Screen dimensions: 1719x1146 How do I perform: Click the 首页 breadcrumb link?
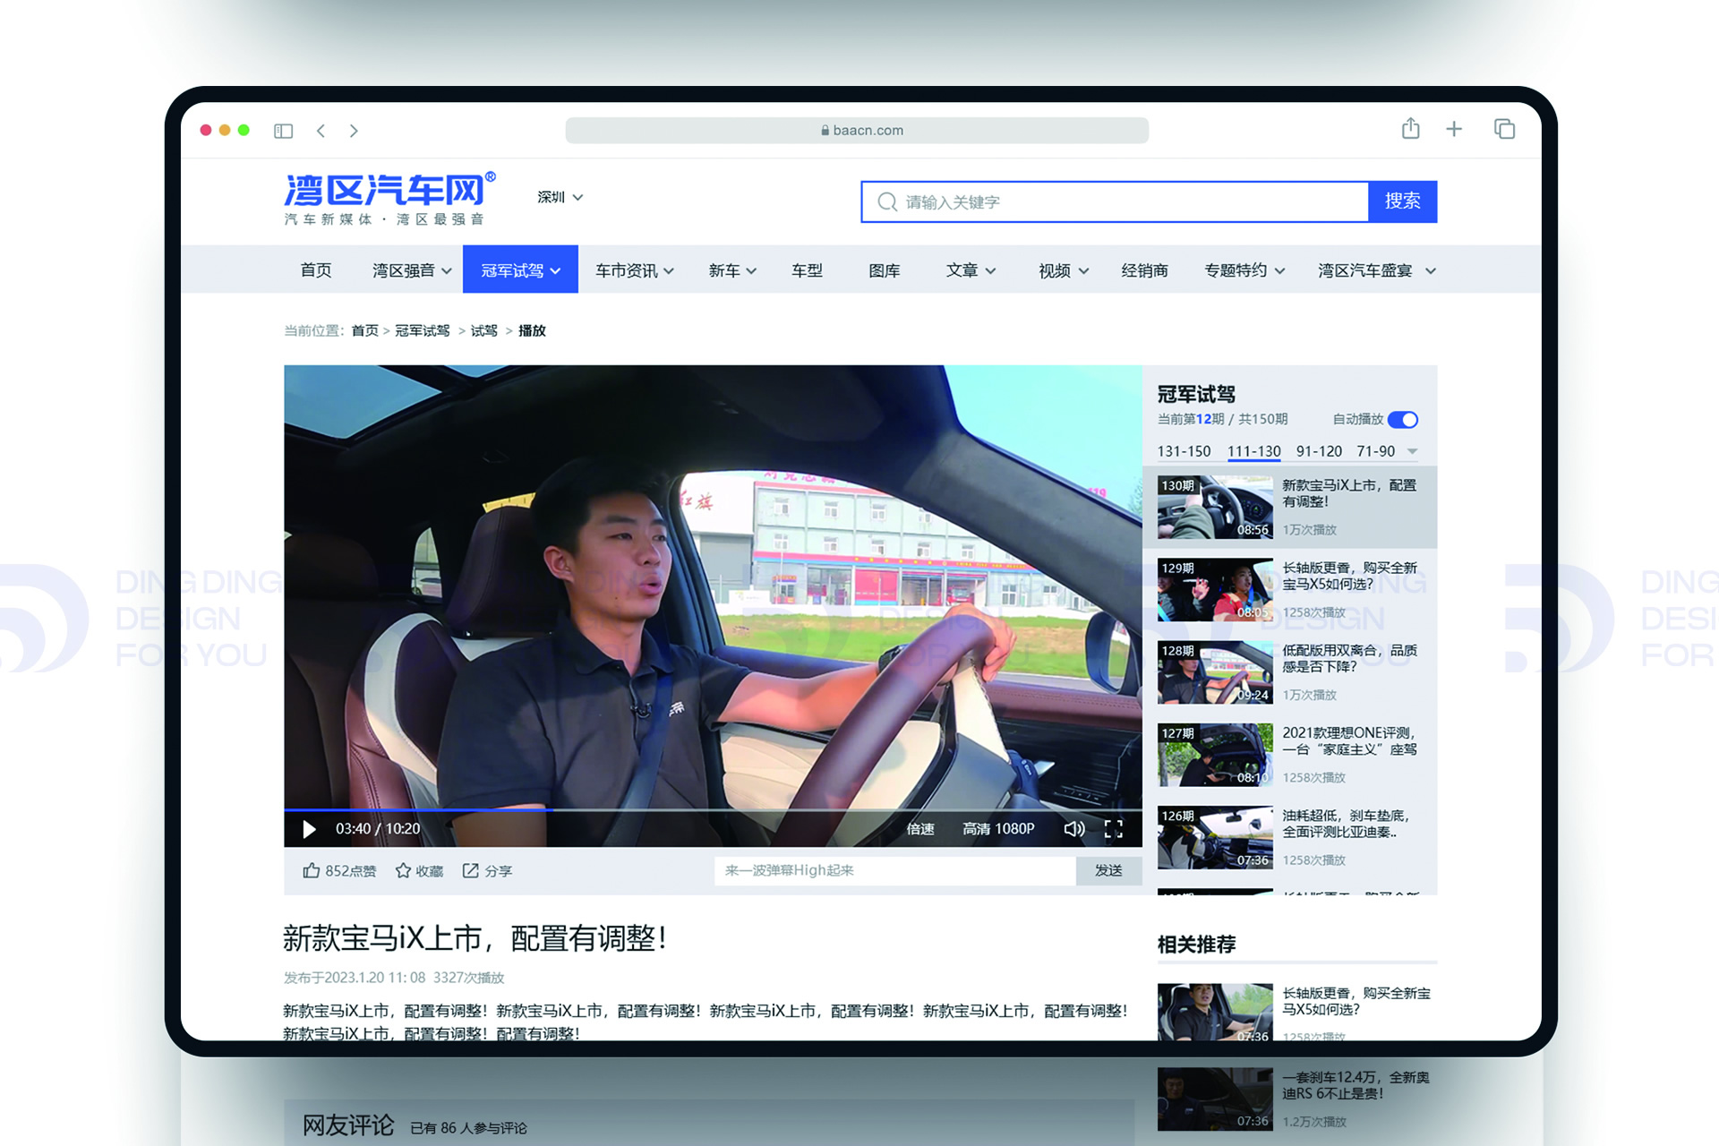364,330
